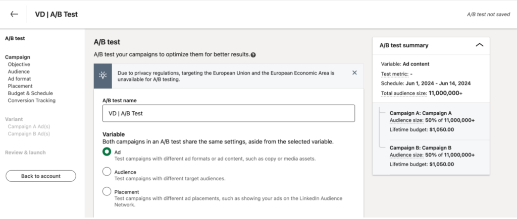Open Budget & Schedule section
This screenshot has width=517, height=219.
coord(30,93)
